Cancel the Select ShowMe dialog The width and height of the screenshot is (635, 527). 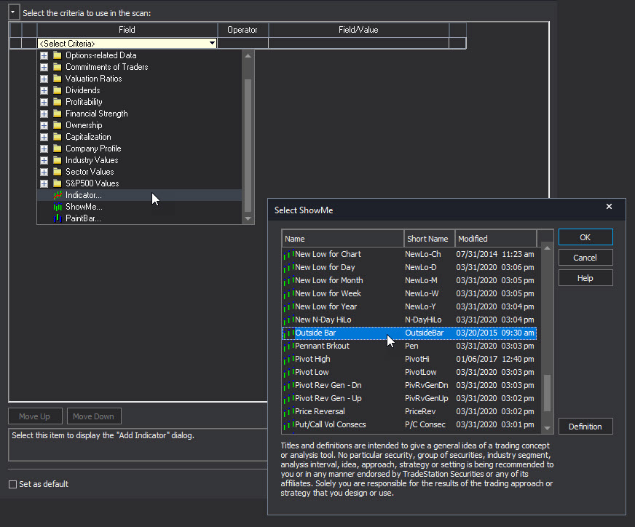click(585, 258)
